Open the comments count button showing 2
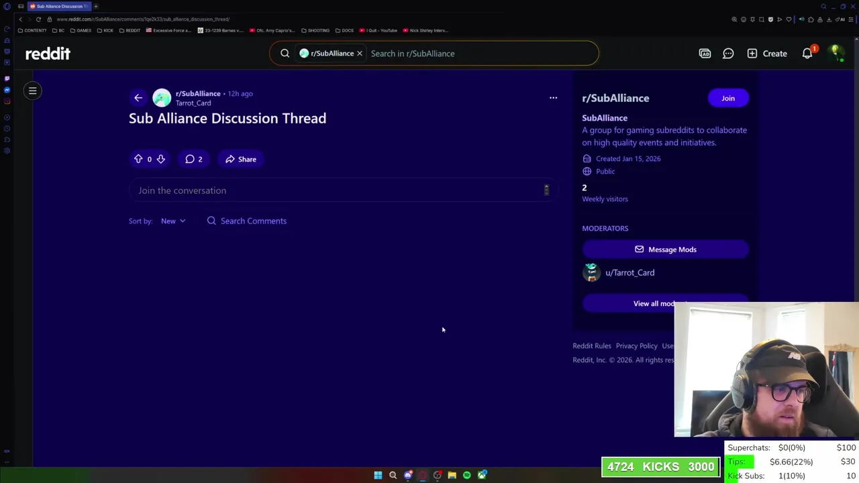Viewport: 859px width, 483px height. [x=194, y=159]
